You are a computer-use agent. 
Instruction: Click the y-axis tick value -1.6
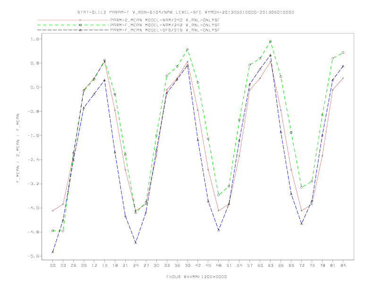point(34,136)
